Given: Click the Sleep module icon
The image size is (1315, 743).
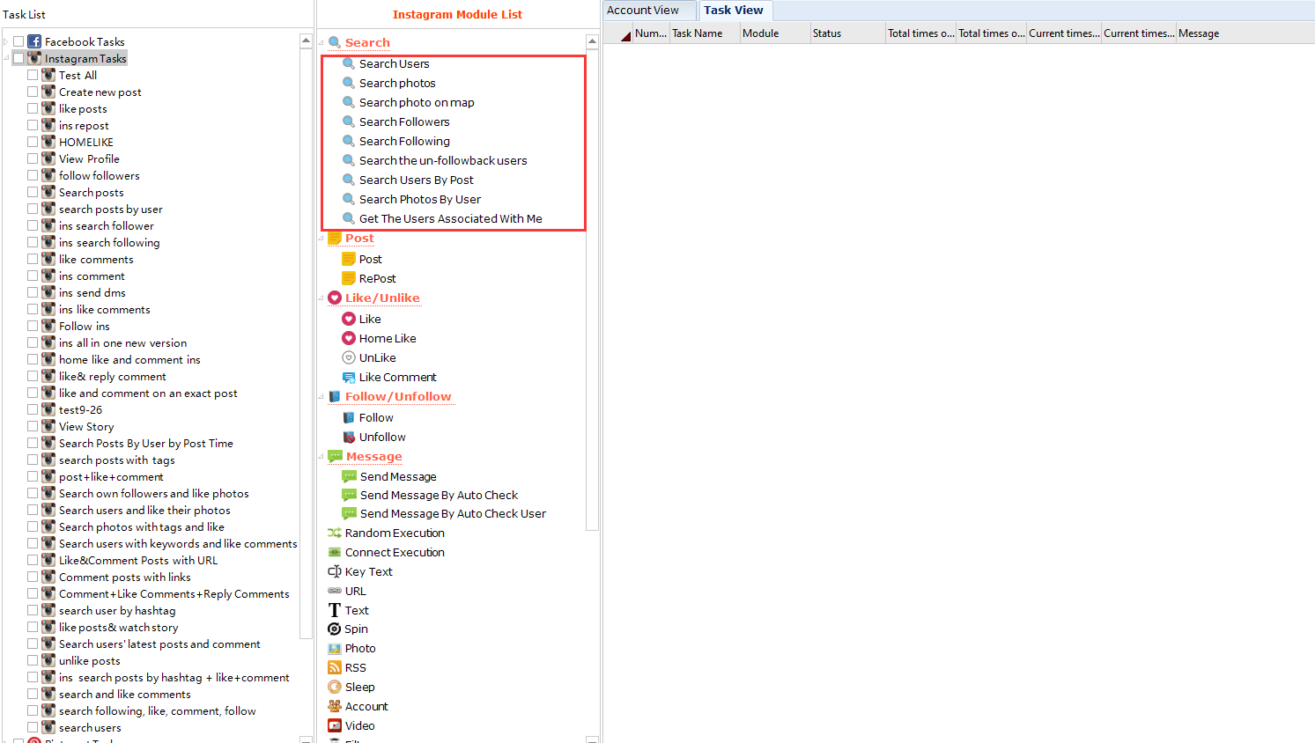Looking at the screenshot, I should (x=335, y=687).
